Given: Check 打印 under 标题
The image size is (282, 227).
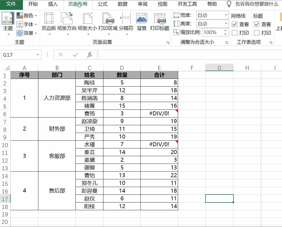Looking at the screenshot, I should [256, 33].
